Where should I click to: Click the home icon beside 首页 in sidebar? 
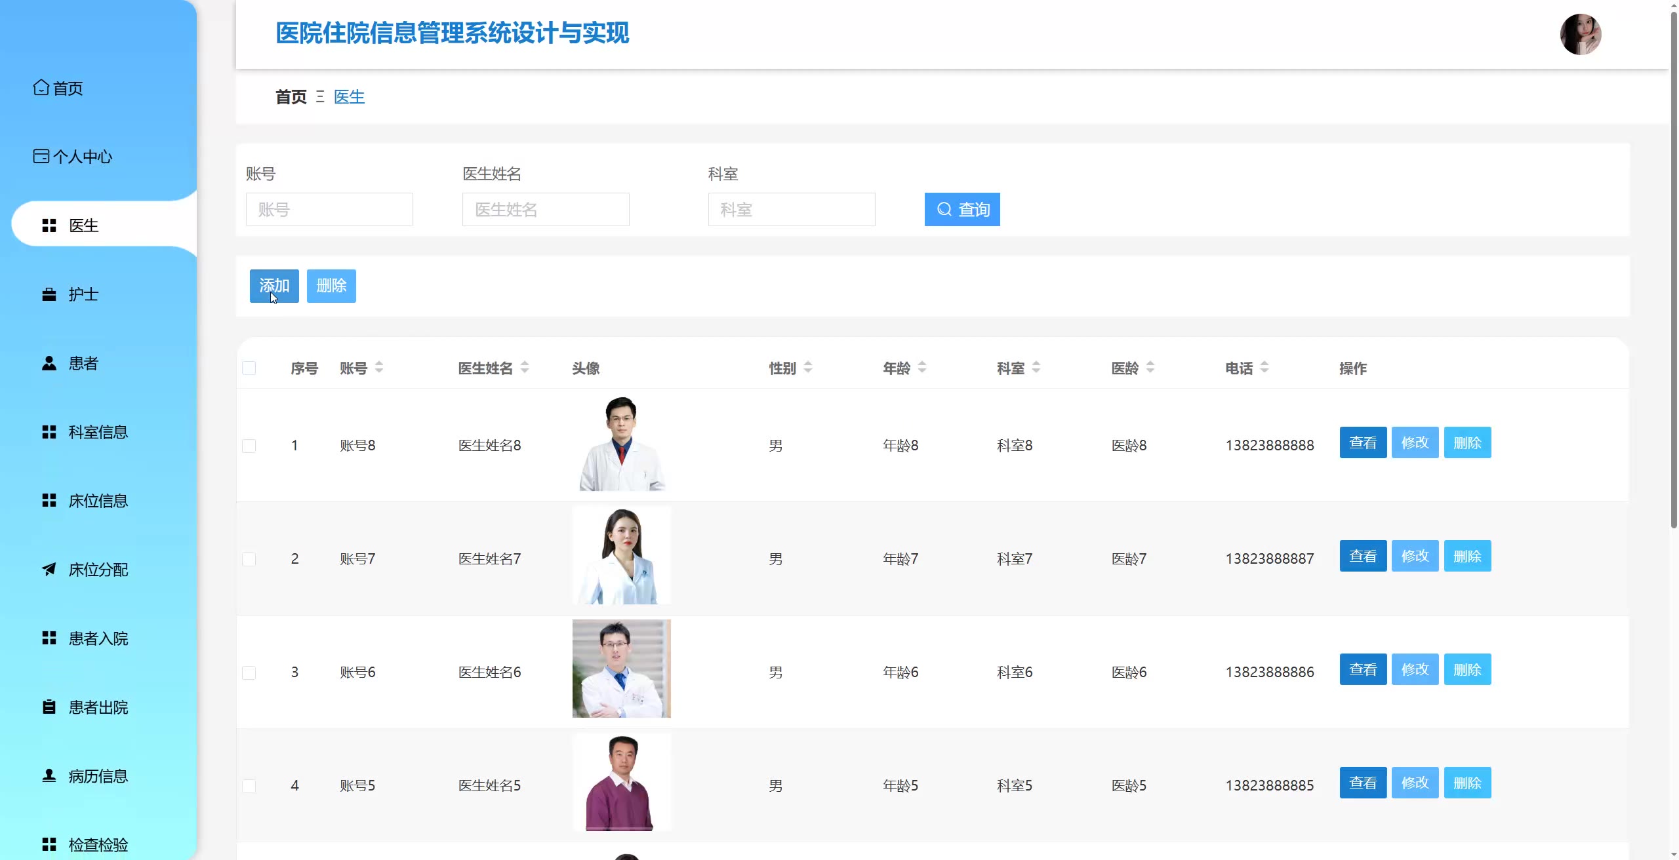pyautogui.click(x=41, y=88)
